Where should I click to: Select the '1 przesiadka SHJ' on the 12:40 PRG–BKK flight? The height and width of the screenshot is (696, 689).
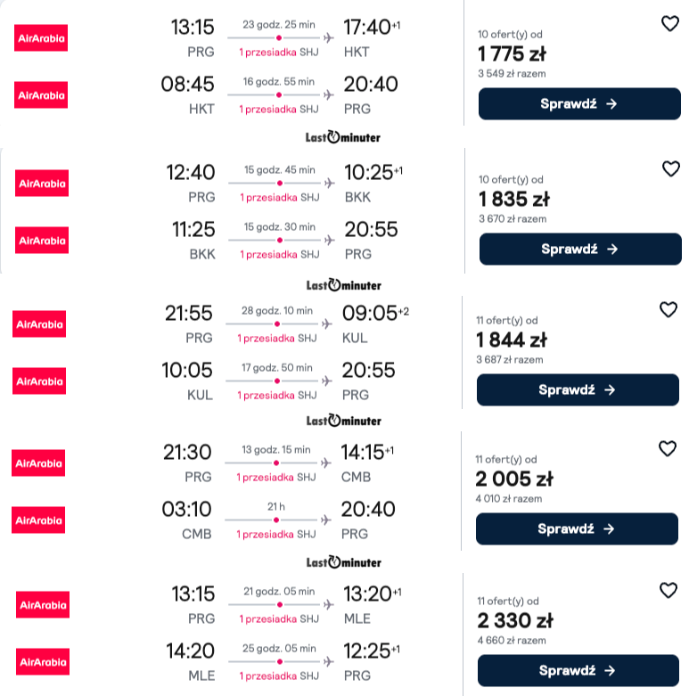[x=280, y=198]
